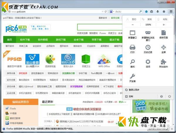Click the 逗游游戏盒 Pac-Man icon
Image resolution: width=176 pixels, height=133 pixels.
pyautogui.click(x=50, y=59)
